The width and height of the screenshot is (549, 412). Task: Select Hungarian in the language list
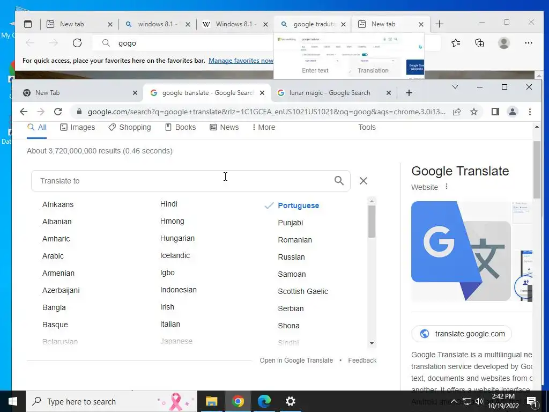(177, 238)
